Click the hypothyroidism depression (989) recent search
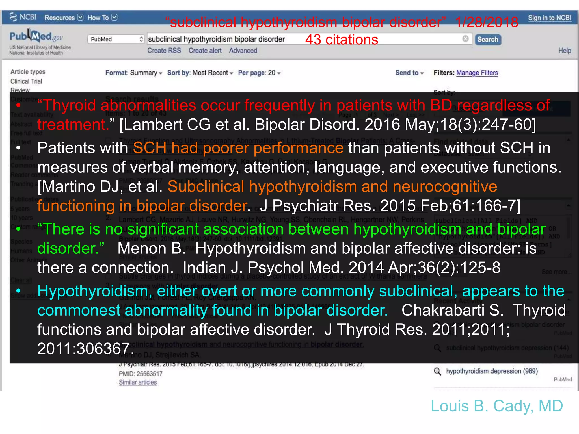Image resolution: width=579 pixels, height=434 pixels. coord(492,371)
